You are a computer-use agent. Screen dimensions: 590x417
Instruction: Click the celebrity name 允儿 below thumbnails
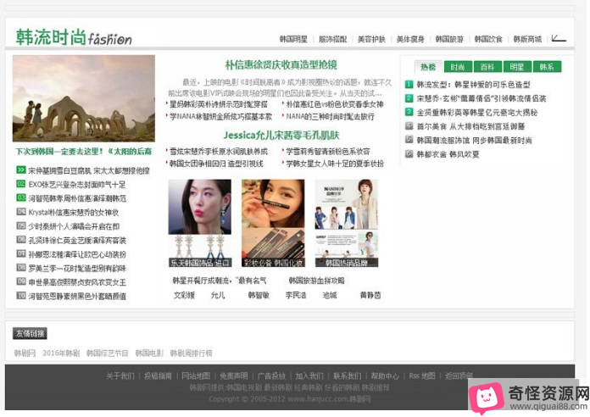tap(218, 295)
